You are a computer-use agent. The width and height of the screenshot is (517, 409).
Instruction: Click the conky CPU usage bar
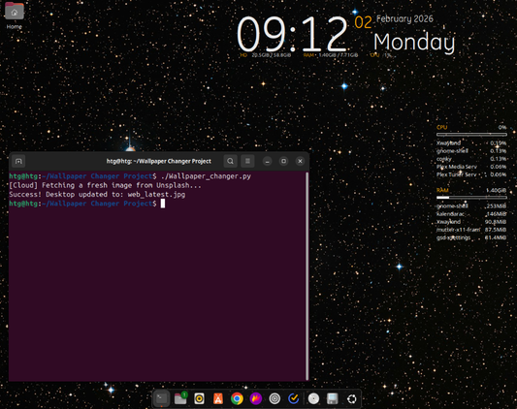point(471,135)
